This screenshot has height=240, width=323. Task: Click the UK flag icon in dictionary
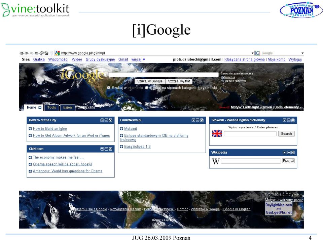[217, 133]
